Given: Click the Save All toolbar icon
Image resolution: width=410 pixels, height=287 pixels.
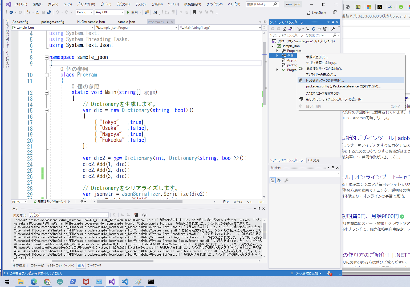Looking at the screenshot, I should (x=49, y=12).
